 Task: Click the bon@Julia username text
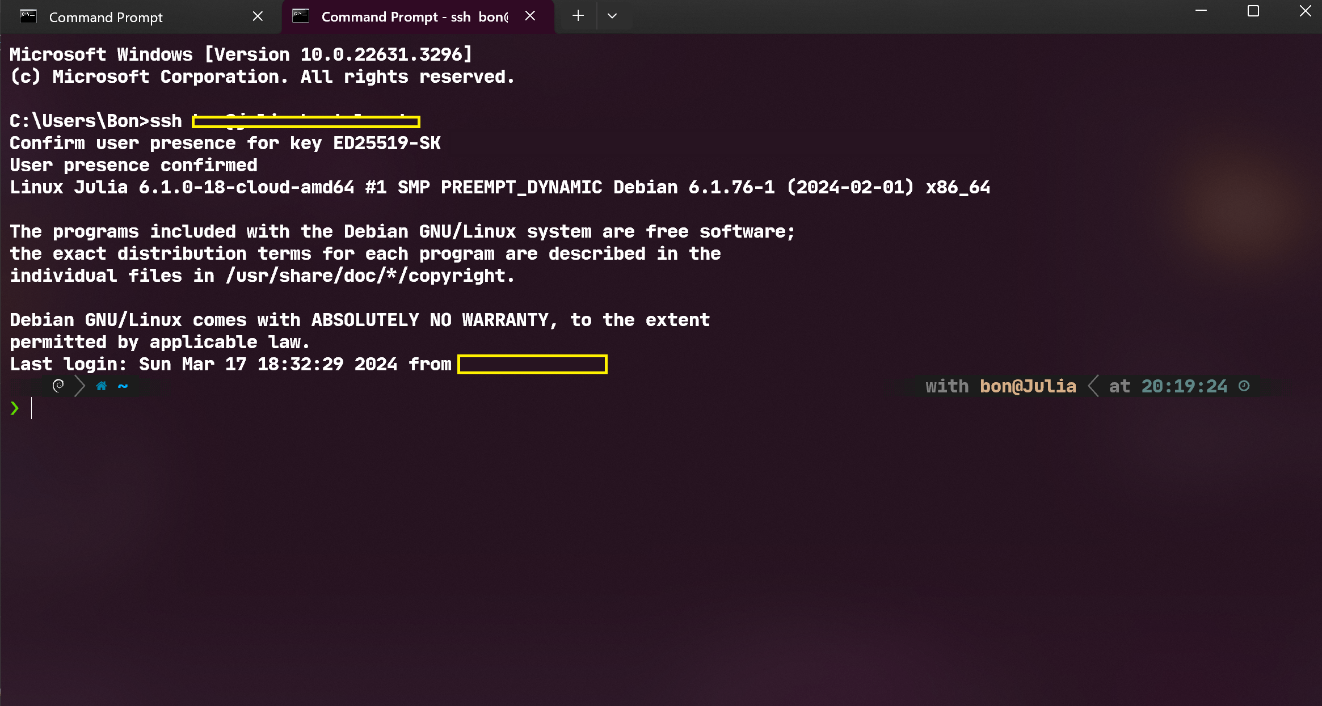click(1028, 386)
